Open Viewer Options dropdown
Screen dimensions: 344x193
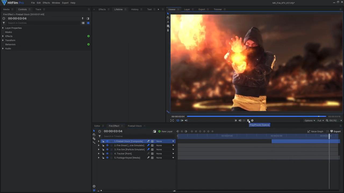click(310, 121)
